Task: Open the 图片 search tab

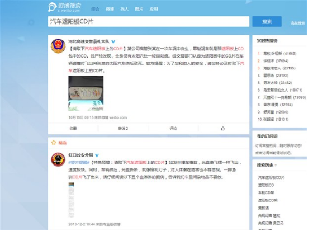Action: click(x=139, y=9)
